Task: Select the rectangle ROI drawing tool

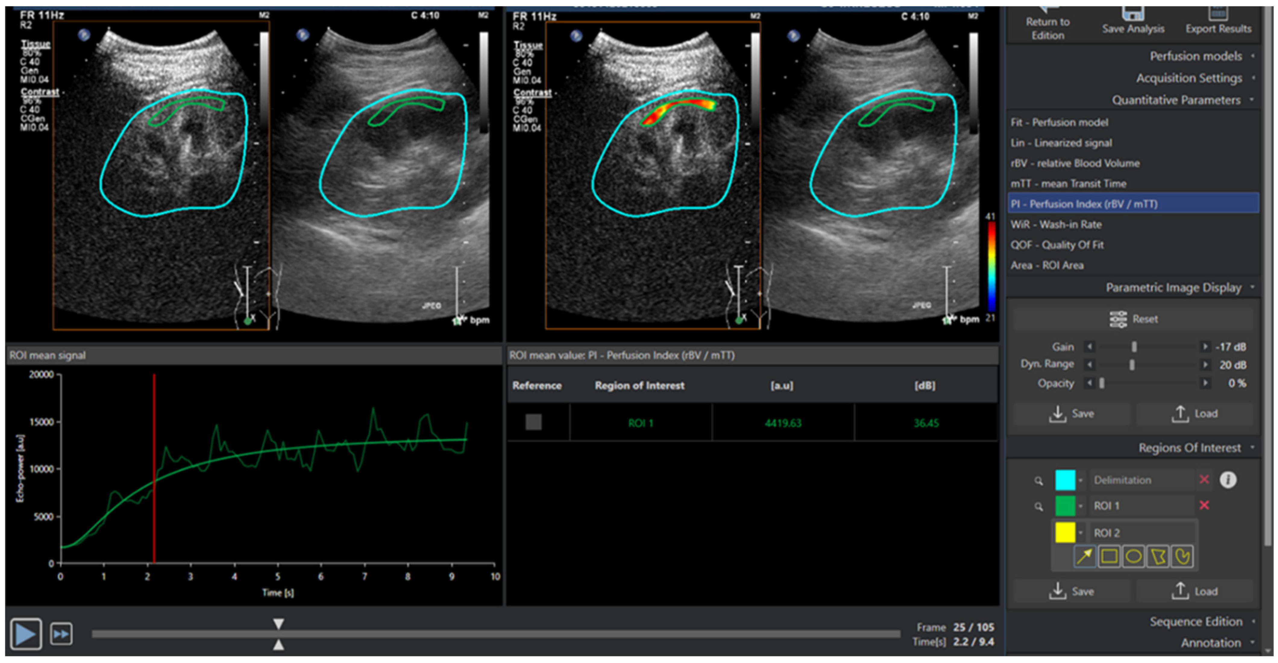Action: tap(1109, 556)
